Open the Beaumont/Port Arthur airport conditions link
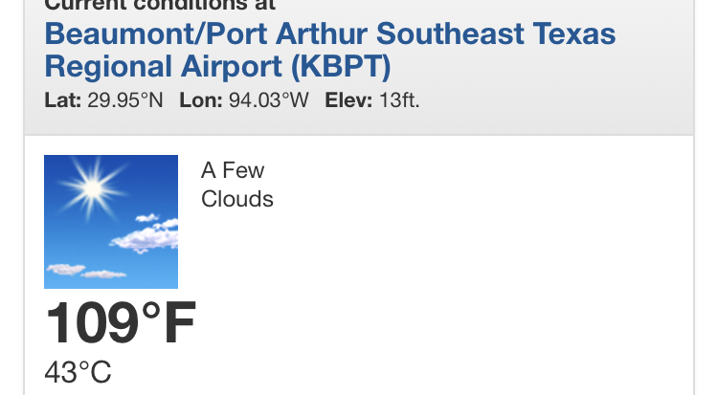The height and width of the screenshot is (395, 718). point(330,36)
